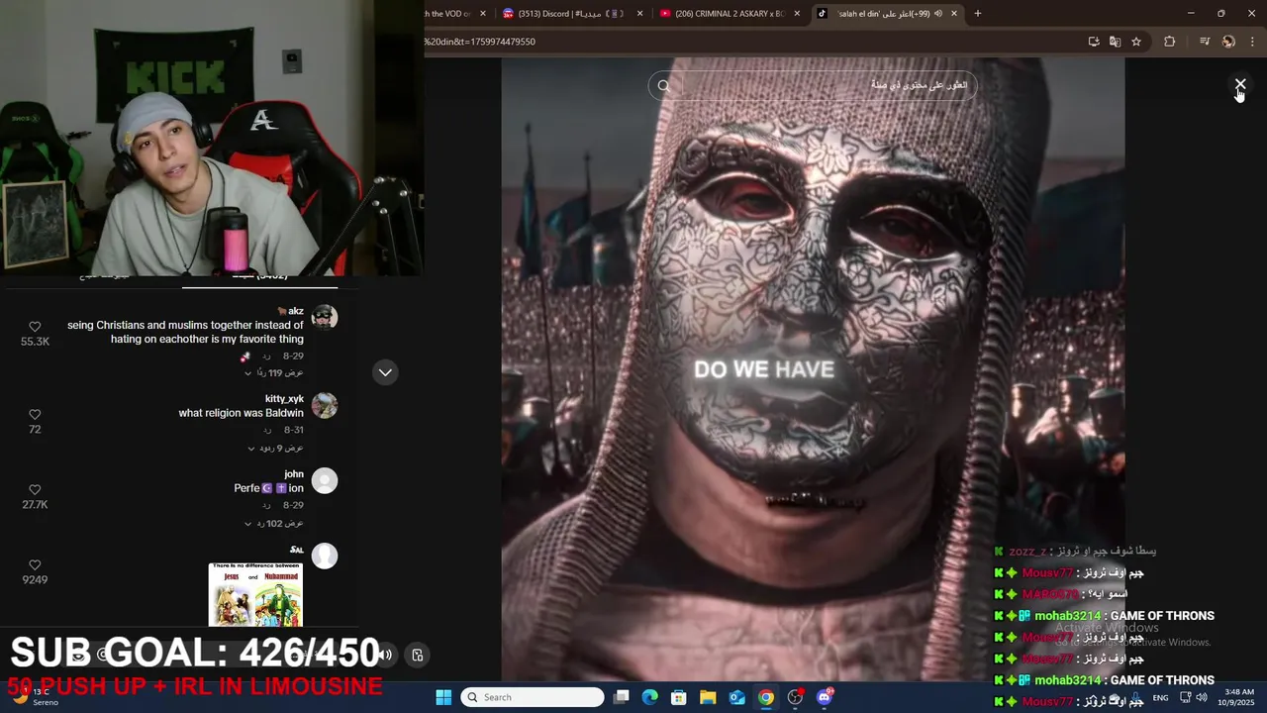The height and width of the screenshot is (713, 1267).
Task: Open the Windows Start menu
Action: click(443, 697)
